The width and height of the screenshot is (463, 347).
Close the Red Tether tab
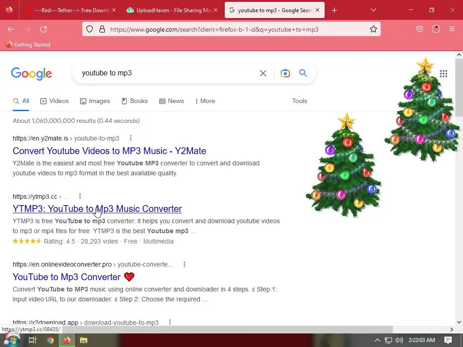[114, 10]
